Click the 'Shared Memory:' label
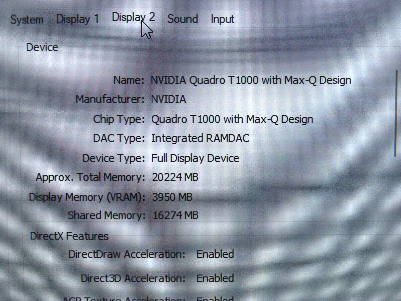The width and height of the screenshot is (401, 301). coord(107,216)
